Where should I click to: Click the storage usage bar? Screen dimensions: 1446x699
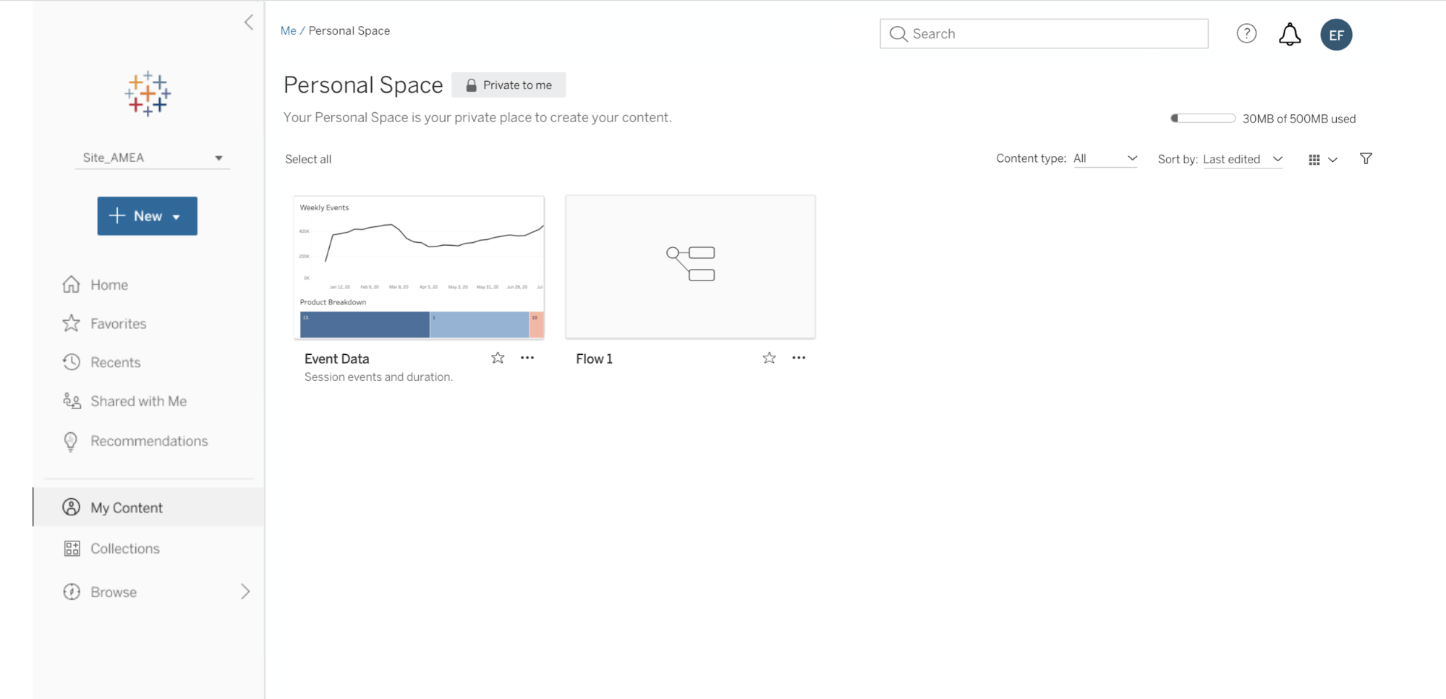[x=1202, y=119]
